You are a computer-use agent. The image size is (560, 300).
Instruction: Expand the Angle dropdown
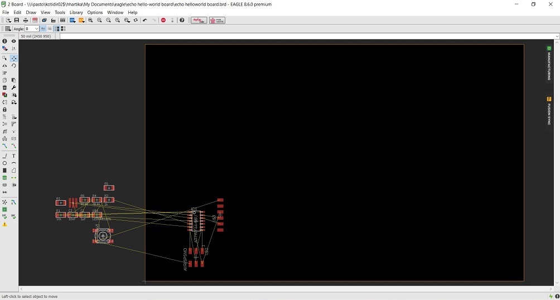[x=36, y=28]
